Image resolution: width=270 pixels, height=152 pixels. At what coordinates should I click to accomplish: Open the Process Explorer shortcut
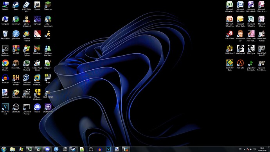point(27,51)
